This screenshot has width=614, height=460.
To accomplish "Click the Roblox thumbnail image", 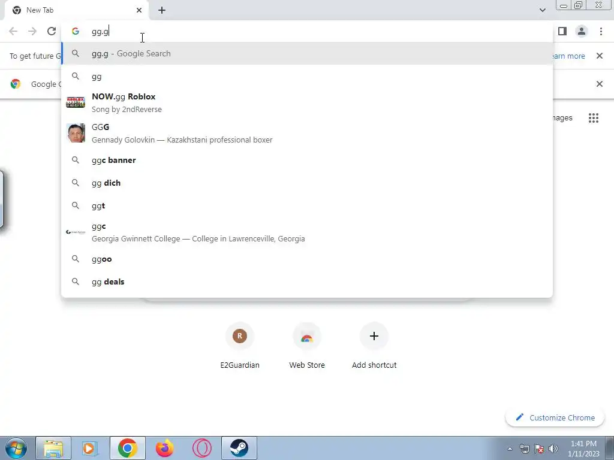I will 76,102.
